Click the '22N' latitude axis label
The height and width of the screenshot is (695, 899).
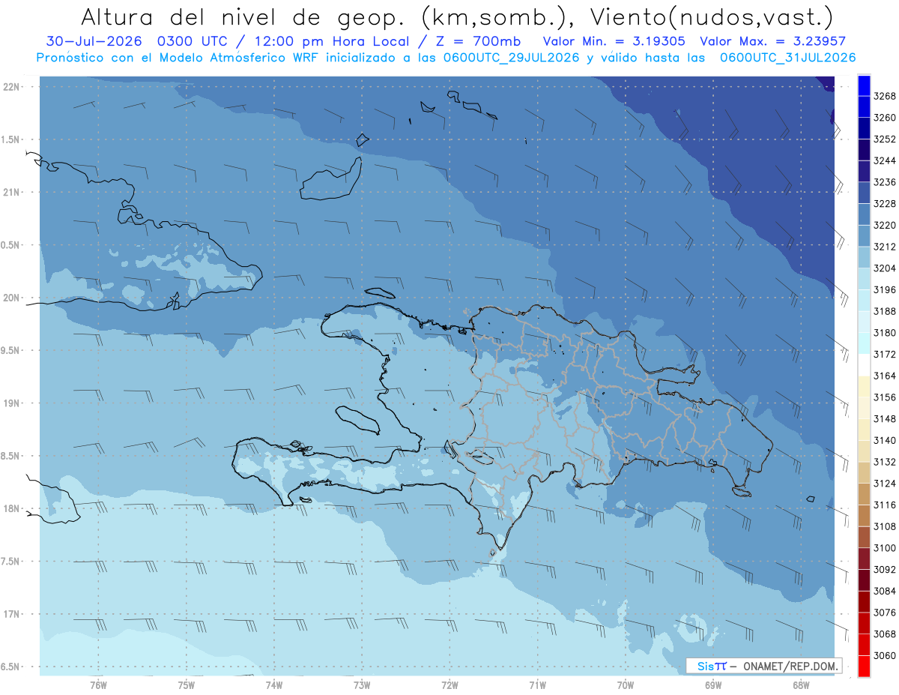coord(11,87)
